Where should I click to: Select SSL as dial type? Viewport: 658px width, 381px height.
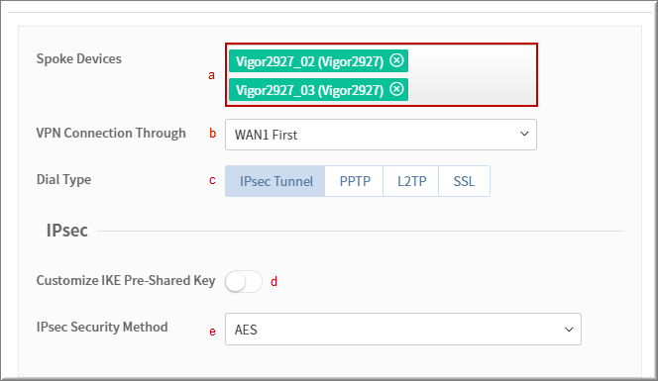click(x=464, y=181)
